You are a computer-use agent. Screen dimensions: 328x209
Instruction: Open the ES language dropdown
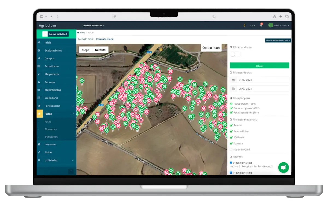click(x=253, y=26)
